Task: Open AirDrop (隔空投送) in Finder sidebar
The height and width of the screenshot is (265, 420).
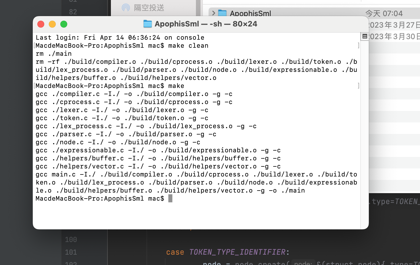Action: [126, 7]
